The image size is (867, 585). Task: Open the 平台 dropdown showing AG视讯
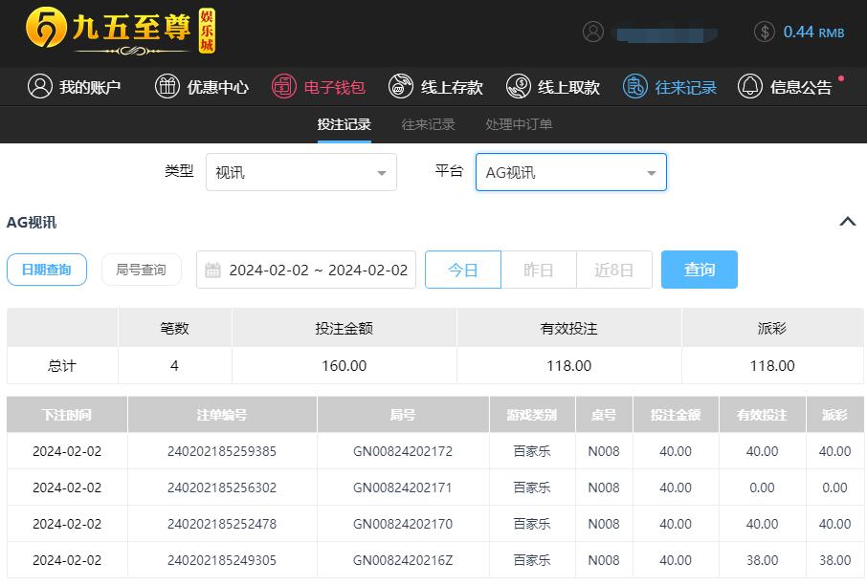coord(571,172)
